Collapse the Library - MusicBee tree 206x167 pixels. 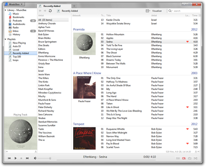[5, 10]
